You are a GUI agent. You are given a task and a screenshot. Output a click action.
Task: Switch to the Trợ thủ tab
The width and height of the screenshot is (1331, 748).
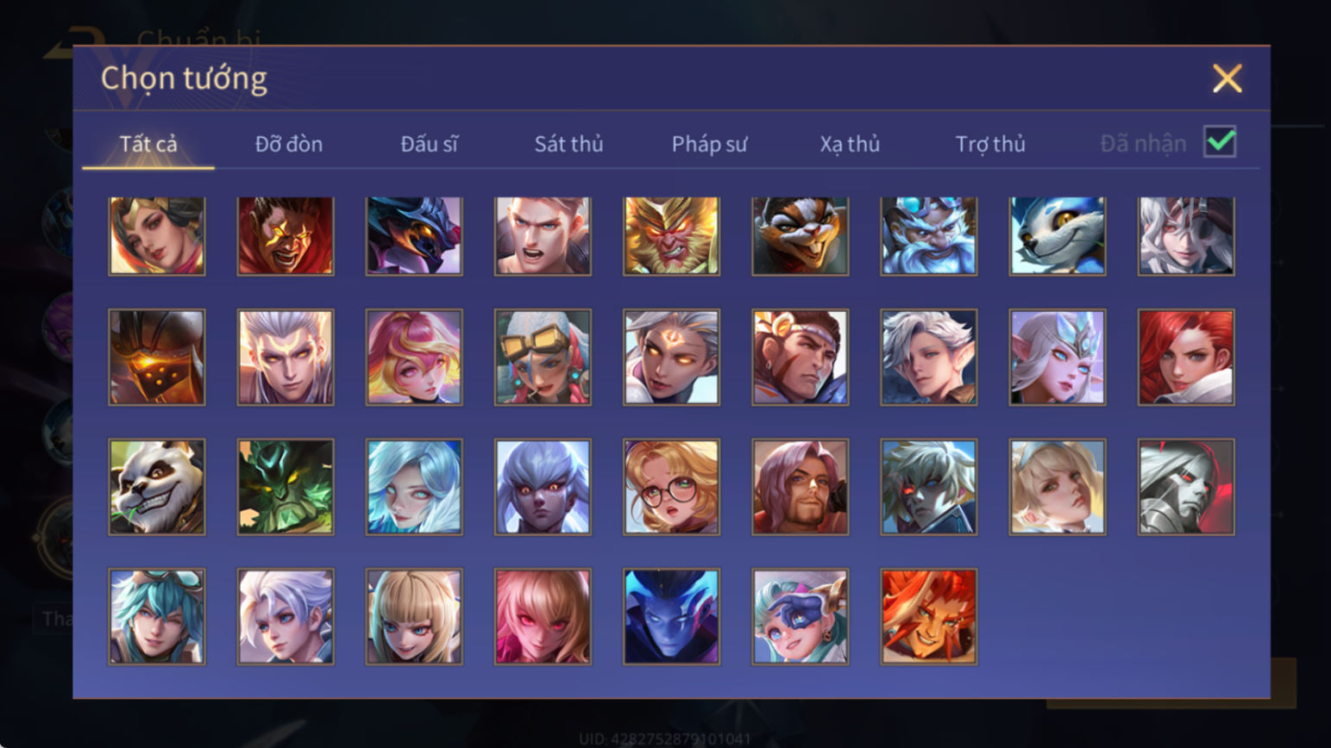point(990,144)
